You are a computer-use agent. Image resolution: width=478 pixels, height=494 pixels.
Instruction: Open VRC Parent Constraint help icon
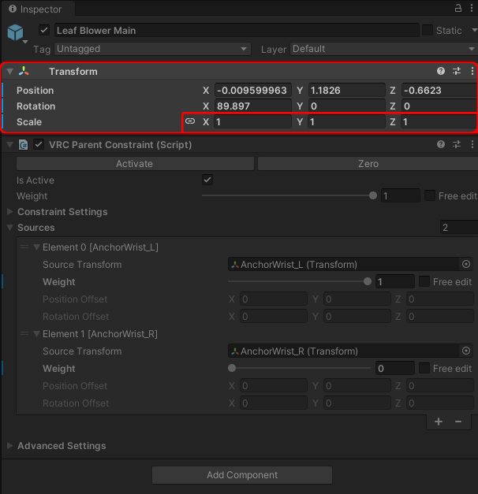pyautogui.click(x=441, y=145)
